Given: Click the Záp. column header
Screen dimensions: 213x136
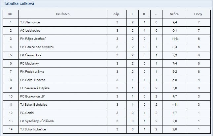Looking at the screenshot, I should pos(117,14).
